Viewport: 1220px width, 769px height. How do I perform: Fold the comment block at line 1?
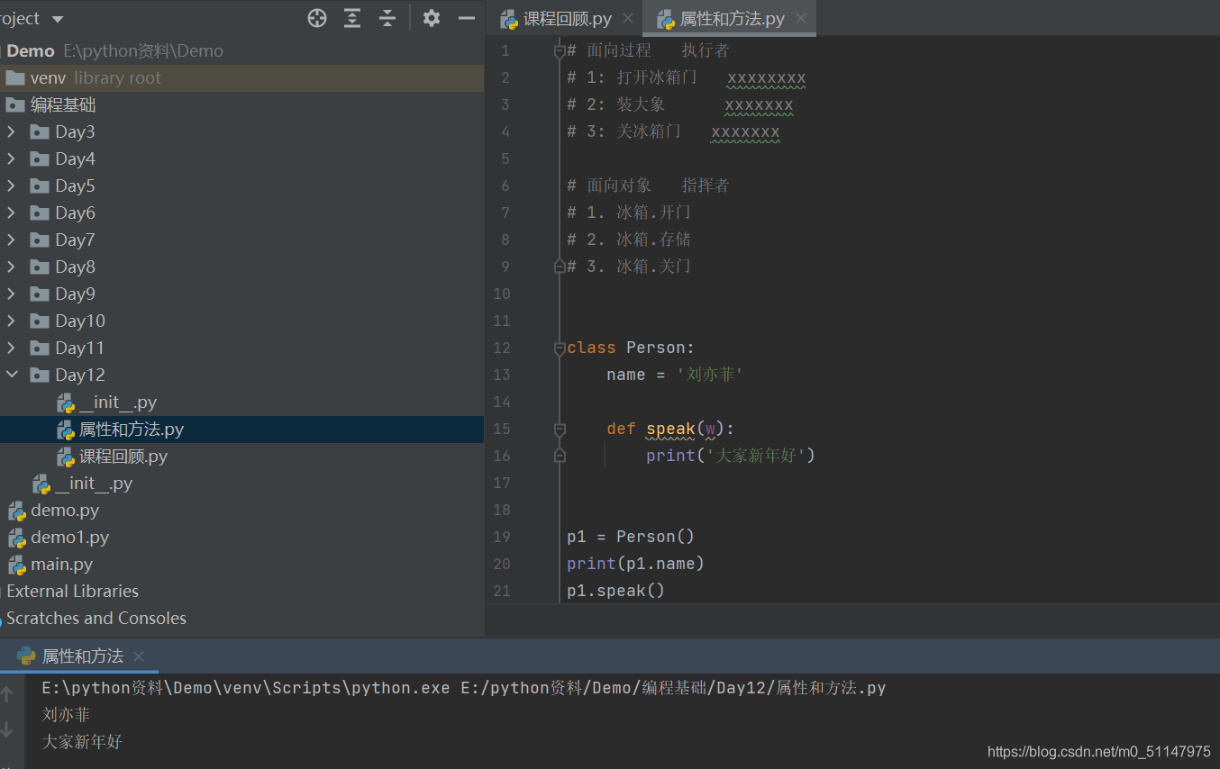tap(560, 51)
